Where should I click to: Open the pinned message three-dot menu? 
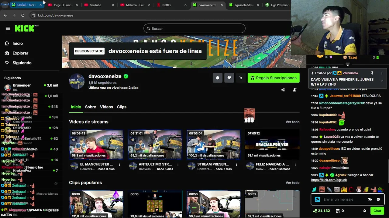tap(382, 73)
